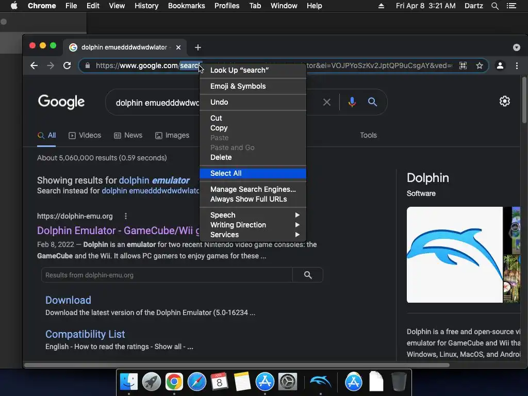Click Undo in context menu
The image size is (528, 396).
[253, 102]
